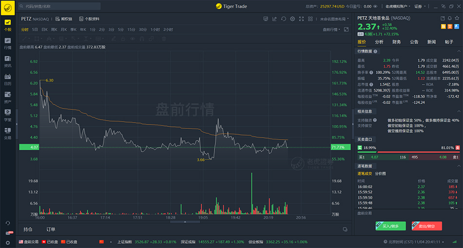Viewport: 463px width, 248px height.
Task: Open the 交易 trade sidebar icon
Action: [8, 133]
